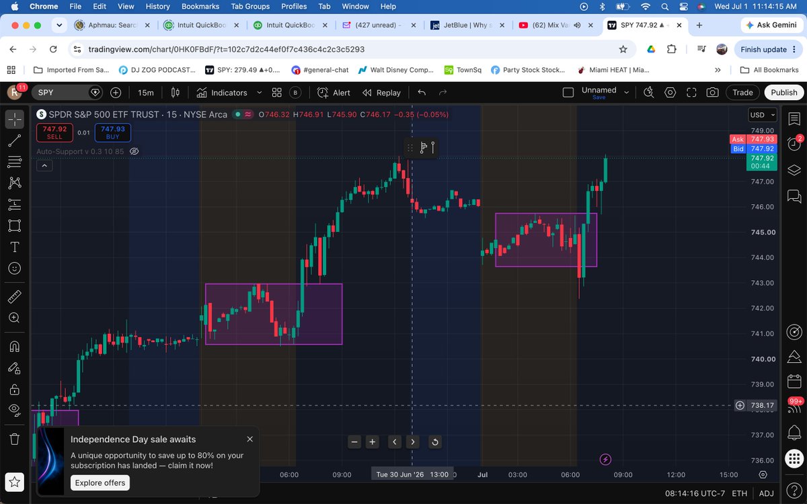Open the 15m interval selector

145,93
